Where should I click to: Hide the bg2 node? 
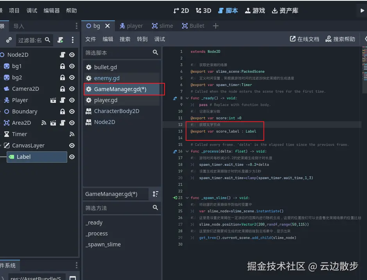(x=72, y=77)
